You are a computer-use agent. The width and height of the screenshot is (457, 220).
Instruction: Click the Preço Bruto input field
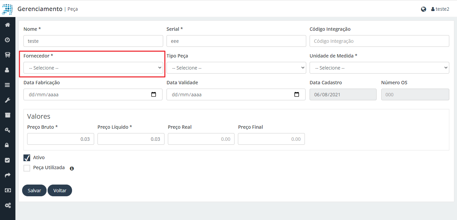pos(61,139)
